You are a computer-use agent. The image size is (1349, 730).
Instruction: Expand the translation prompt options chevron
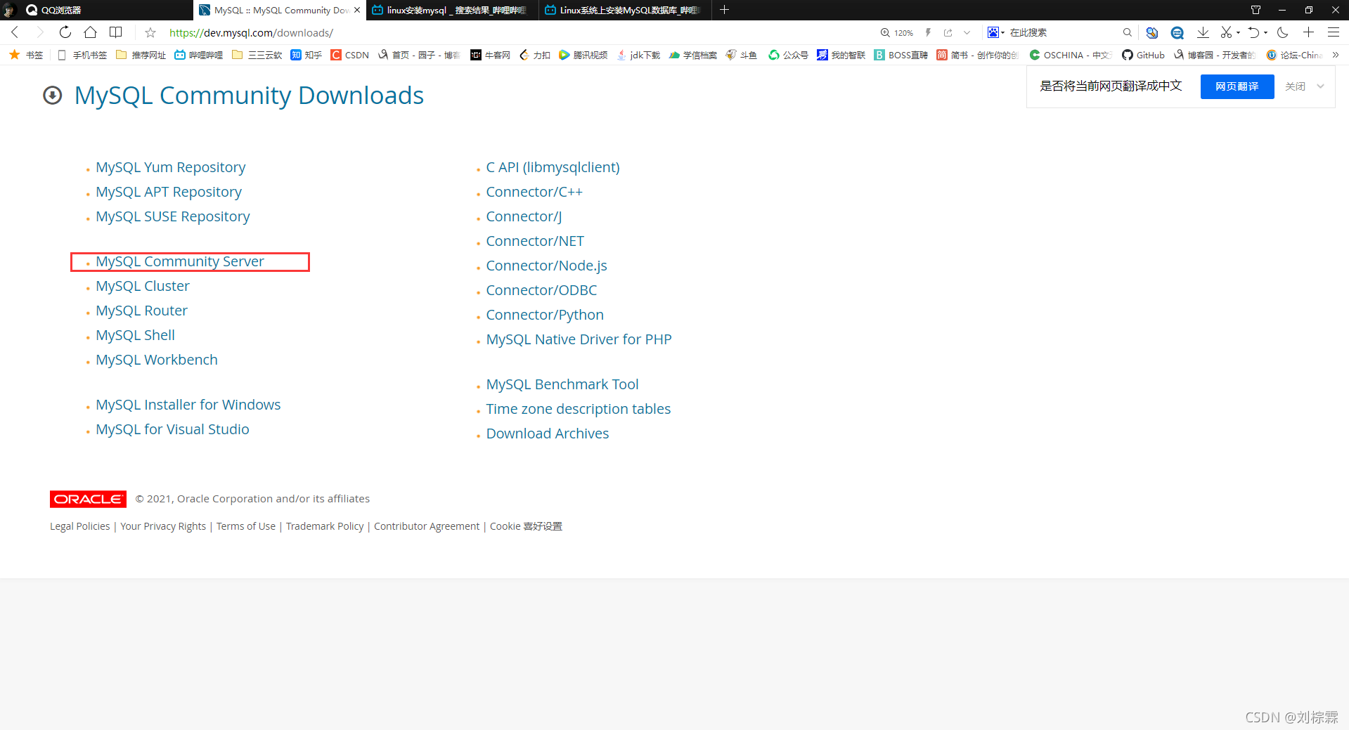[x=1320, y=86]
